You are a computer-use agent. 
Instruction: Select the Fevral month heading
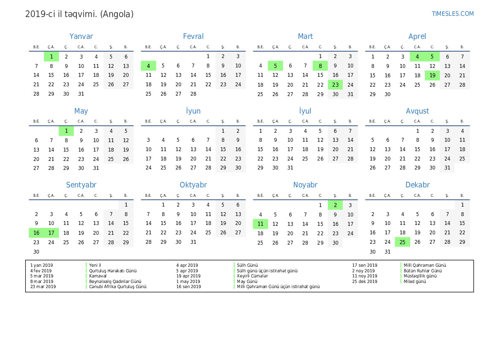pyautogui.click(x=193, y=36)
